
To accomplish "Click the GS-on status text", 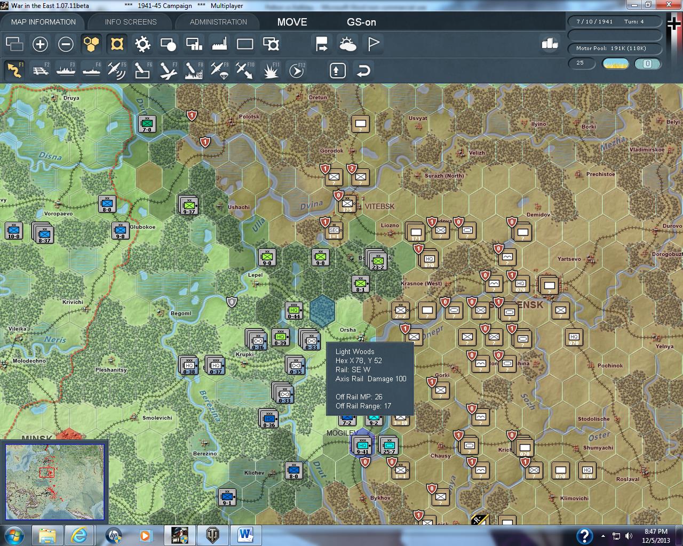I will (x=361, y=22).
